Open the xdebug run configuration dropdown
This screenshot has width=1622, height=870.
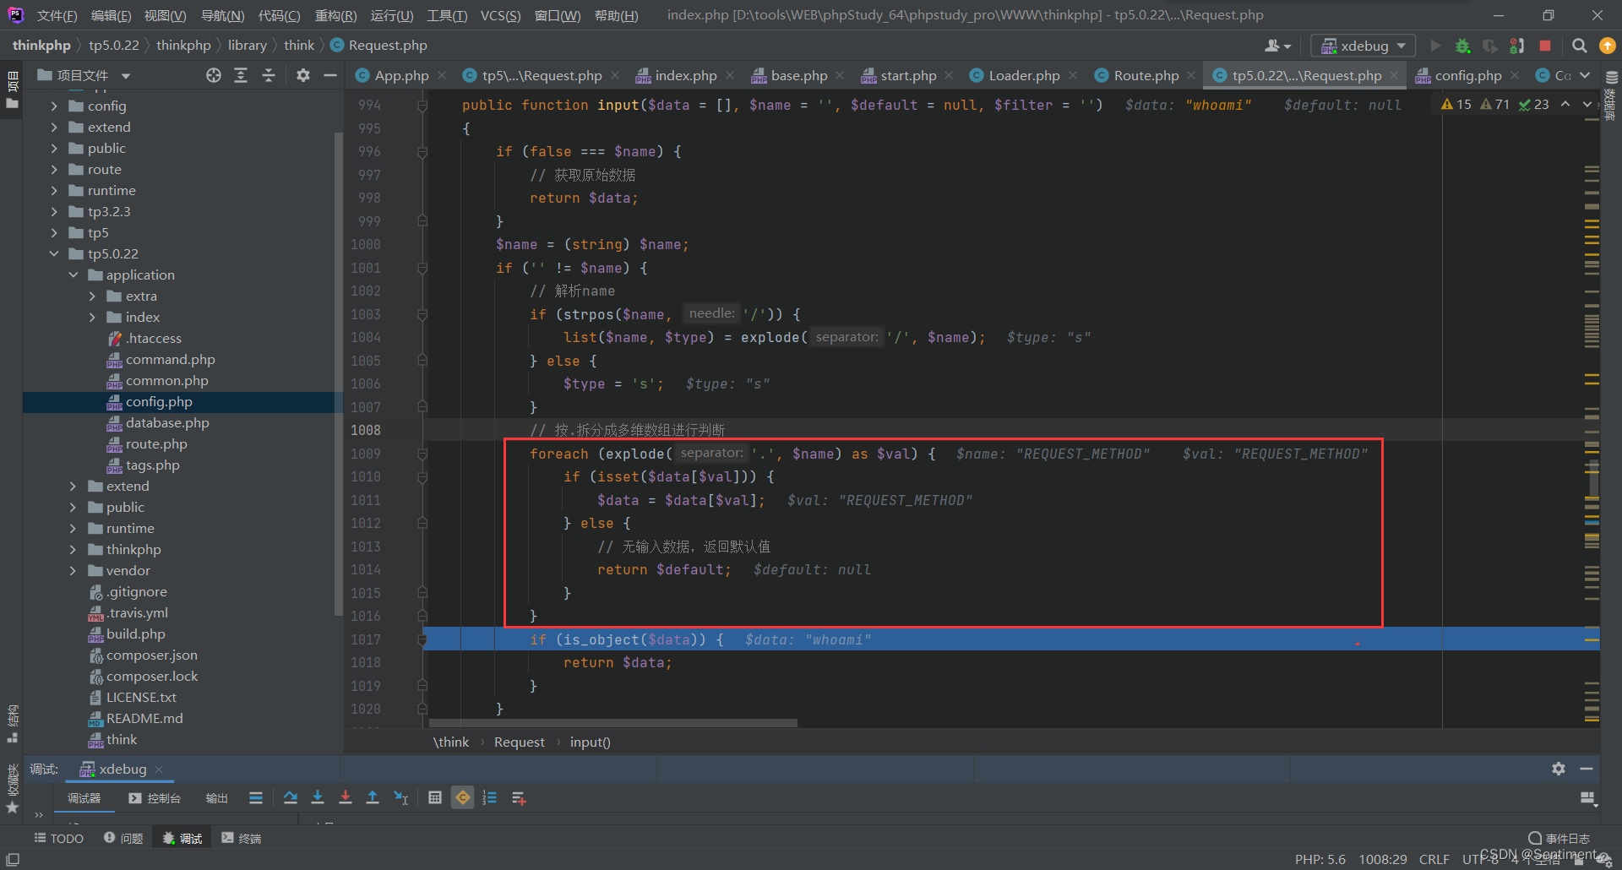click(x=1363, y=46)
